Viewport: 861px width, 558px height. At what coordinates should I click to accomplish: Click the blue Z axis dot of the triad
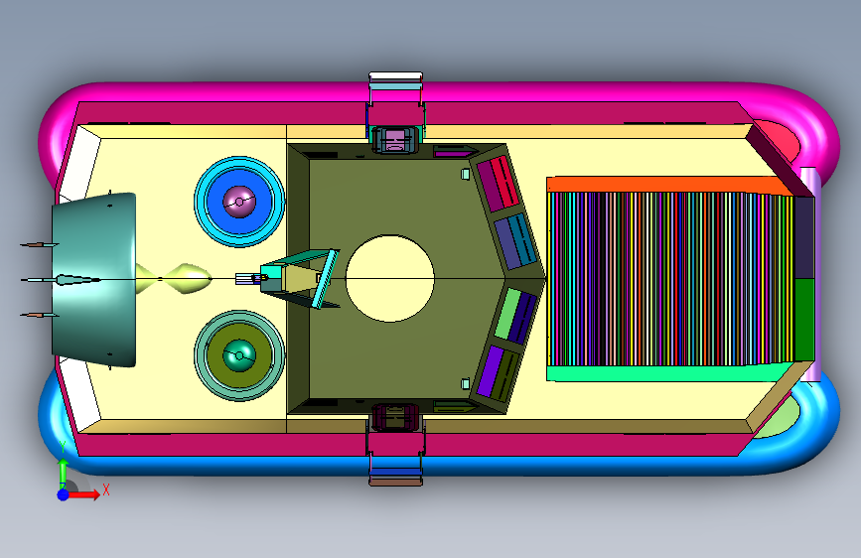[64, 494]
